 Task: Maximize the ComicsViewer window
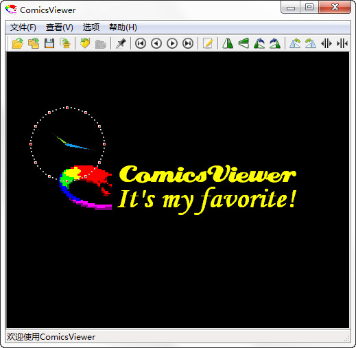click(x=309, y=8)
